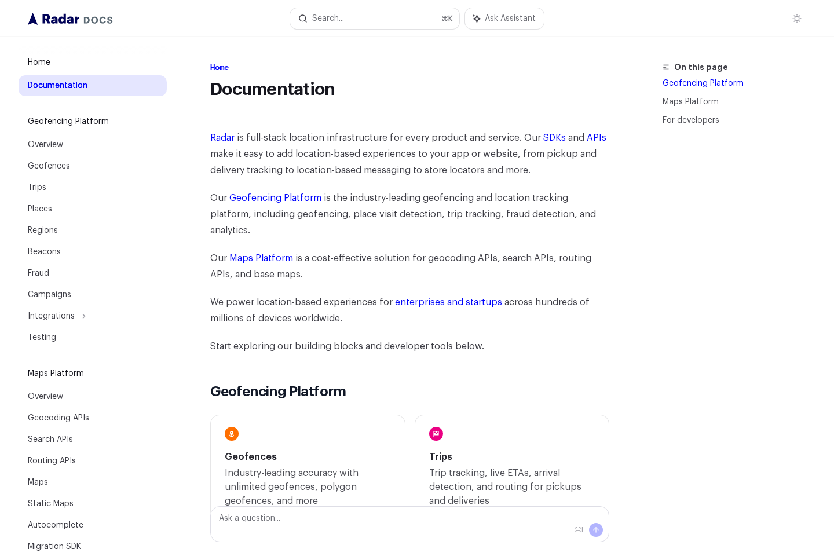Open the Trips card title
Image resolution: width=834 pixels, height=556 pixels.
(441, 456)
